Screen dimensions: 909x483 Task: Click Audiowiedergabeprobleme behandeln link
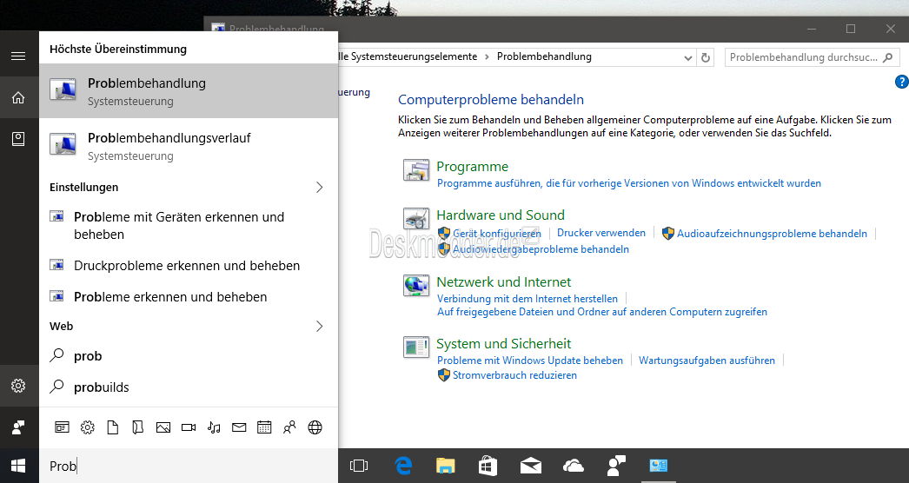pos(541,249)
